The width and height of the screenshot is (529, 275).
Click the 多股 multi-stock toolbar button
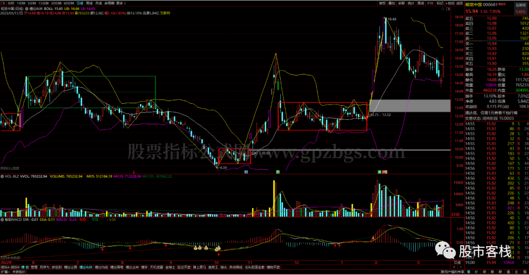(x=401, y=3)
